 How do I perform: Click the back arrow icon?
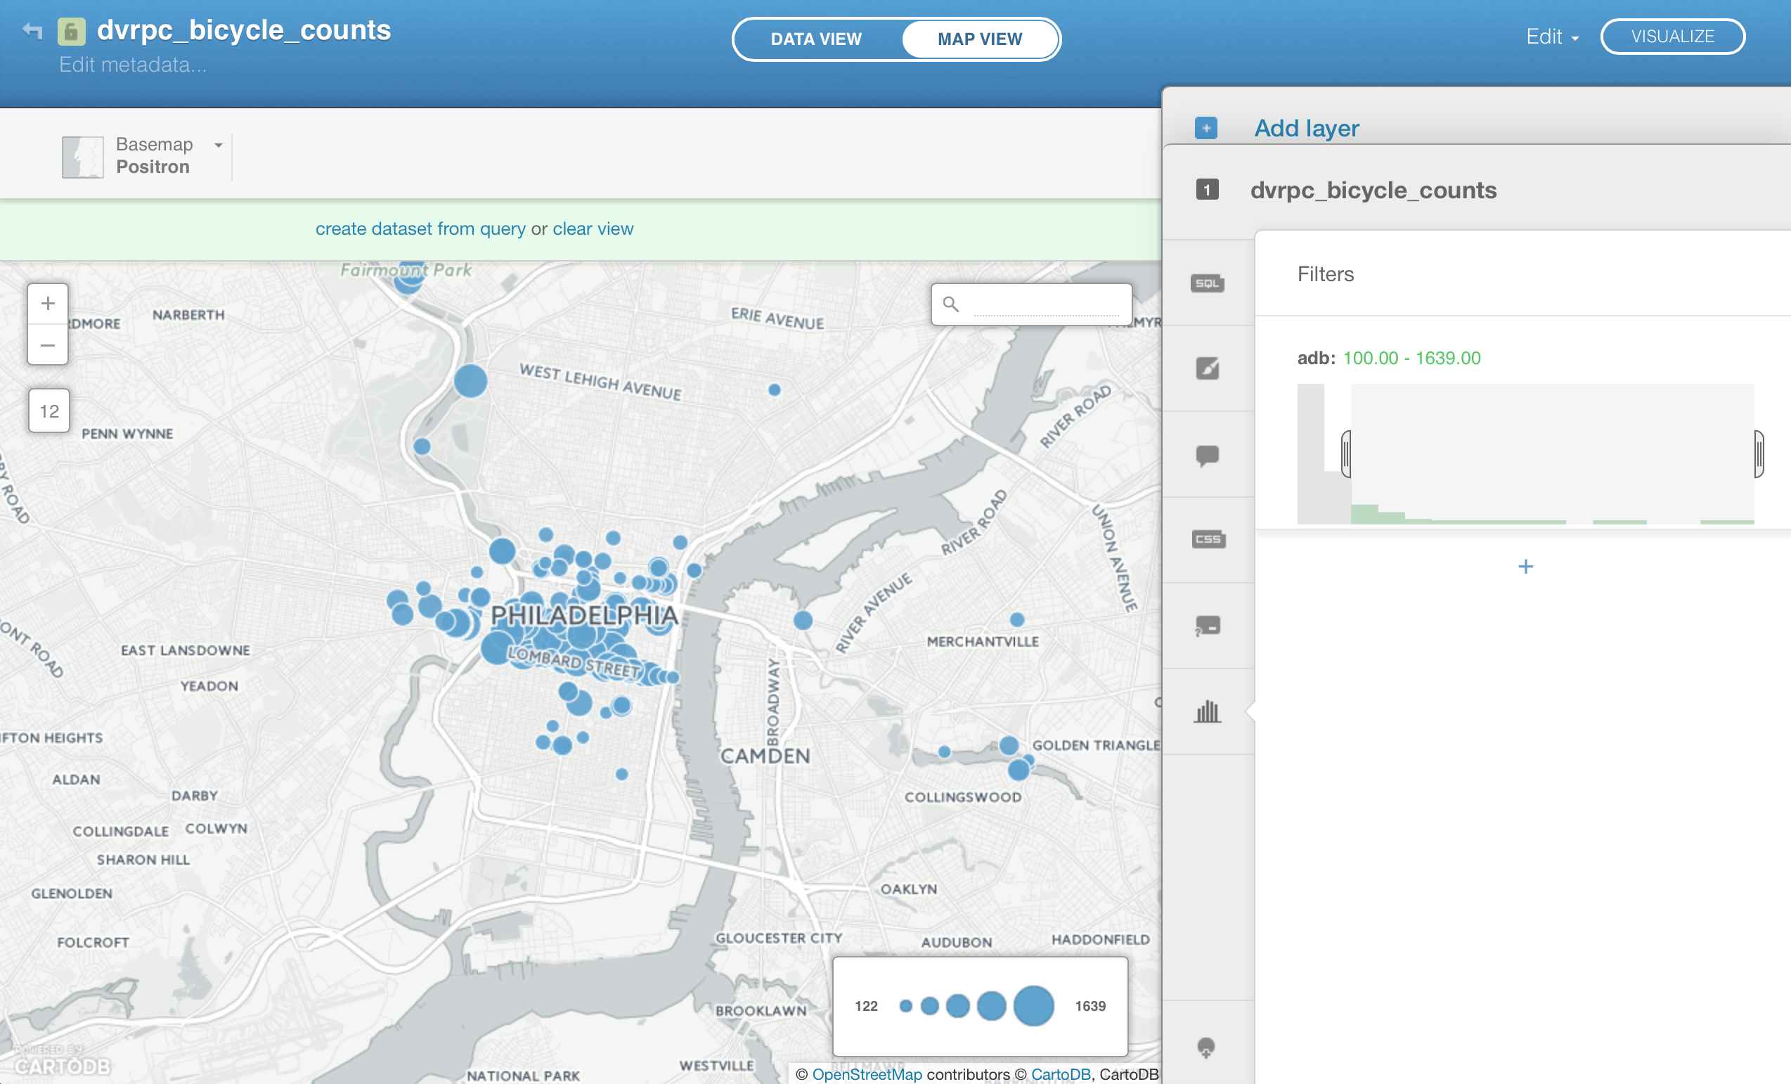[33, 30]
